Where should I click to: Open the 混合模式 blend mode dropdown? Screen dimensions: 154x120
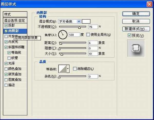click(79, 21)
